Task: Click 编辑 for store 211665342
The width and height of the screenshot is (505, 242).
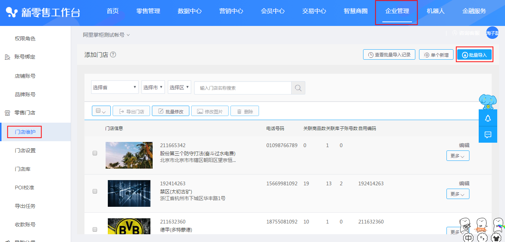Action: [464, 145]
